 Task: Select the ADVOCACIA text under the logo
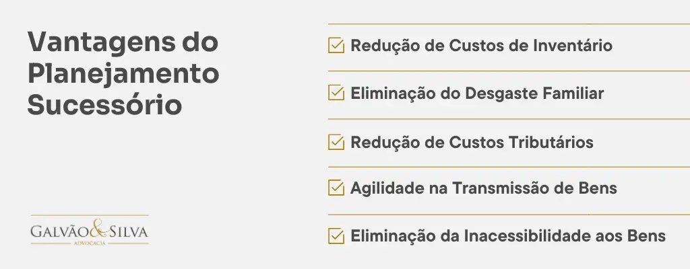click(x=90, y=243)
